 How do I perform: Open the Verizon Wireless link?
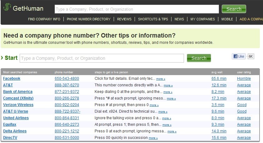pyautogui.click(x=18, y=105)
